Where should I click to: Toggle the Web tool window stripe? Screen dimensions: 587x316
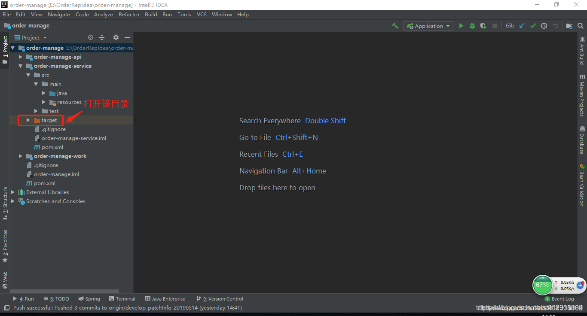coord(5,280)
